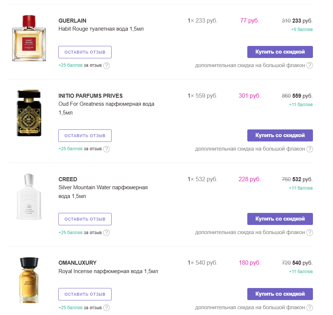This screenshot has width=333, height=315.
Task: Leave a review for Silver Mountain Water
Action: point(85,219)
